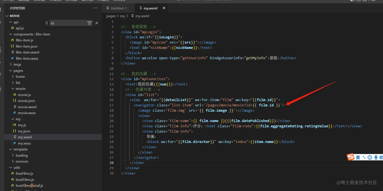The height and width of the screenshot is (191, 383).
Task: Open film-item.json file
Action: 26,46
